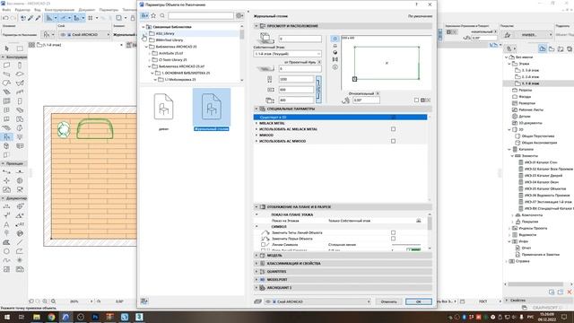Image resolution: width=574 pixels, height=323 pixels.
Task: Open the Project Map icon in Navigator
Action: [542, 48]
